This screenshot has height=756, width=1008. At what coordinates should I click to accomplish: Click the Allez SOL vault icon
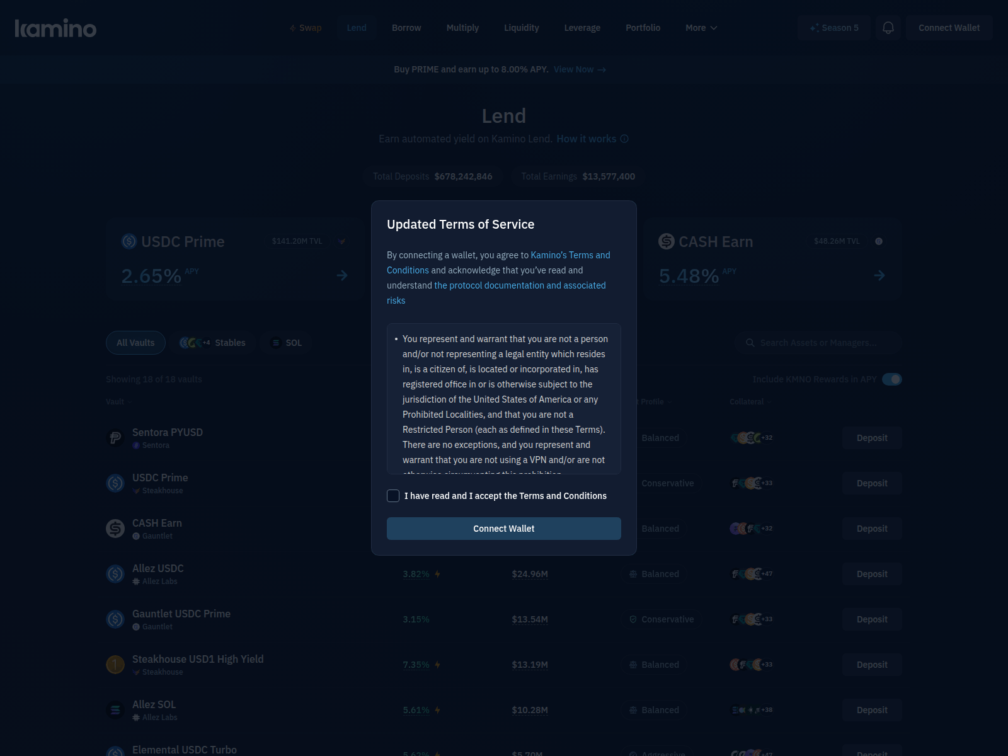[115, 710]
